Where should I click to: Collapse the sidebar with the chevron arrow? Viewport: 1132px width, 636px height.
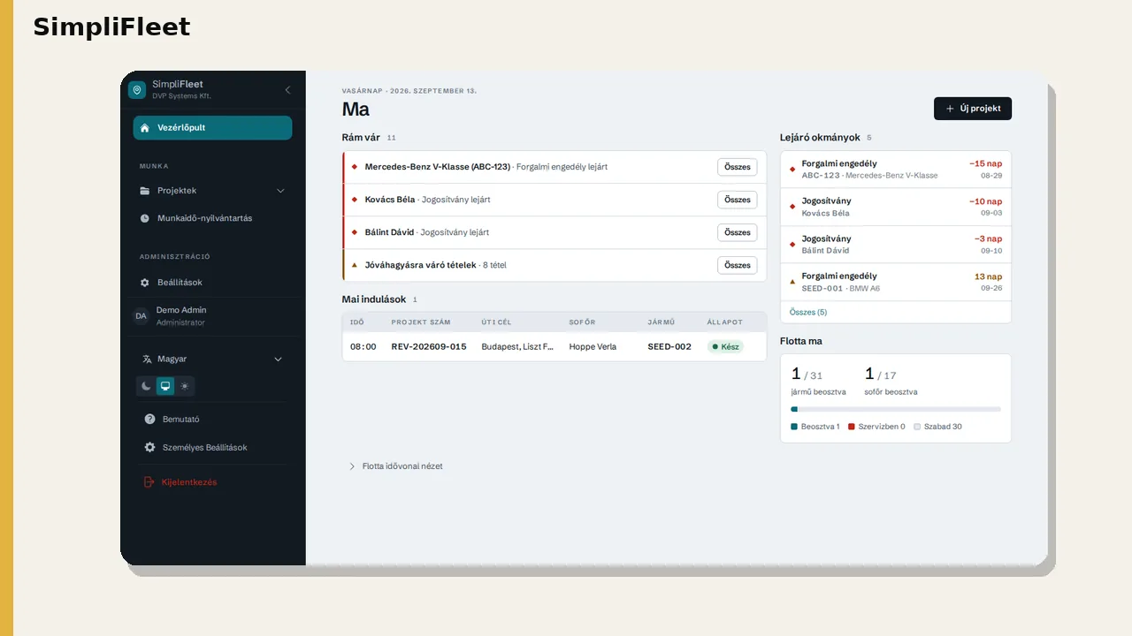point(287,90)
